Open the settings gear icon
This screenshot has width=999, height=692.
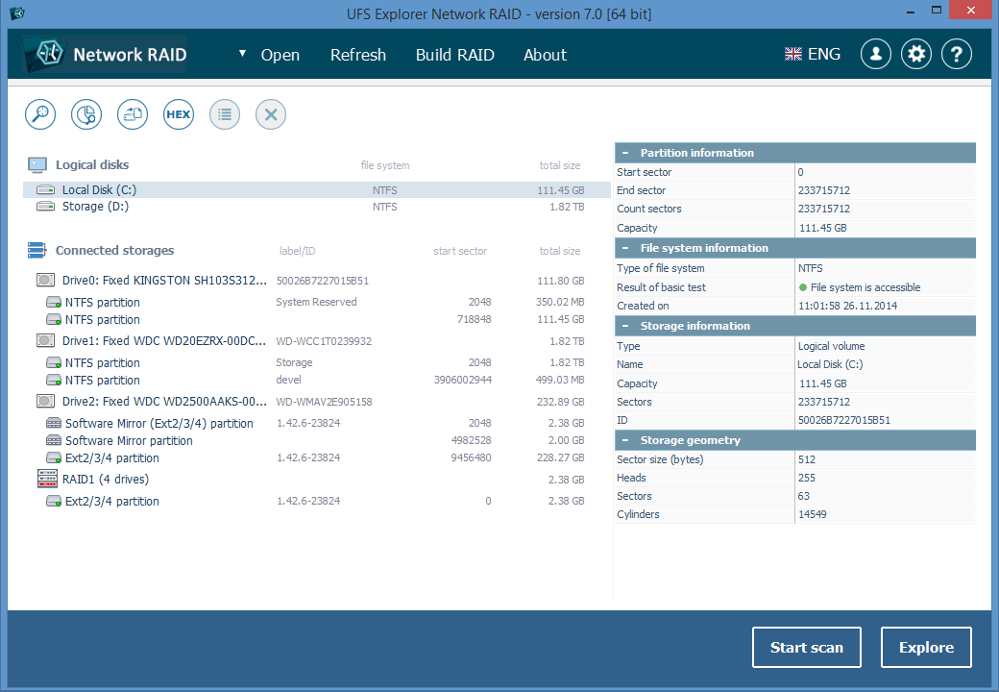pyautogui.click(x=915, y=54)
